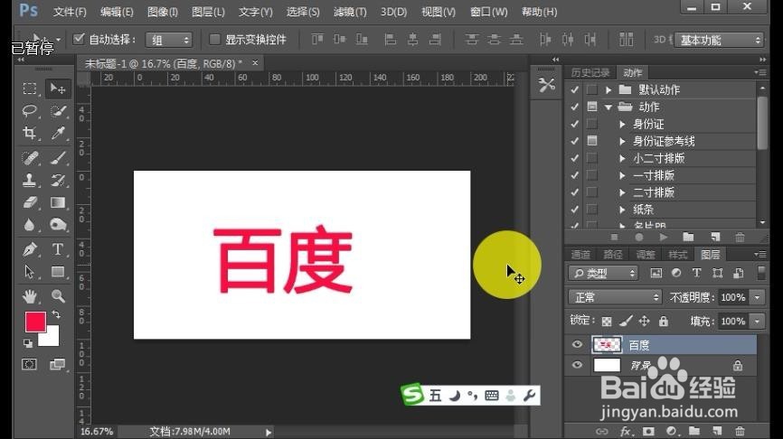Select the Eraser tool
The width and height of the screenshot is (783, 439).
30,202
